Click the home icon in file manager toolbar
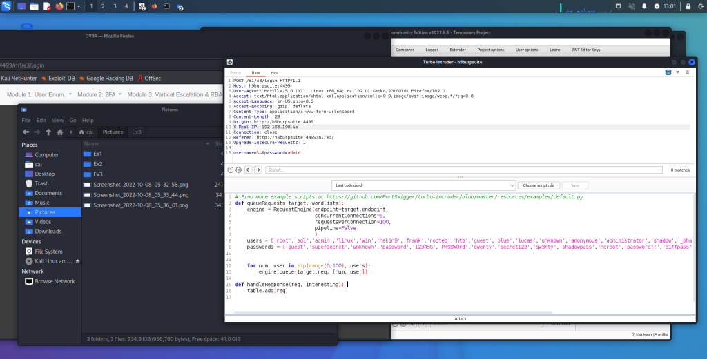 59,132
